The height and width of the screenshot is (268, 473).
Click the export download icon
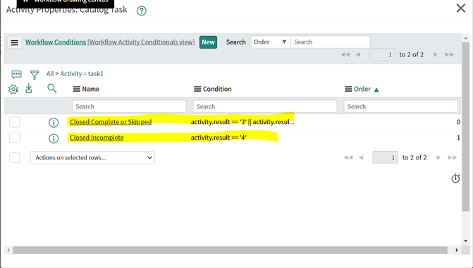pyautogui.click(x=29, y=88)
